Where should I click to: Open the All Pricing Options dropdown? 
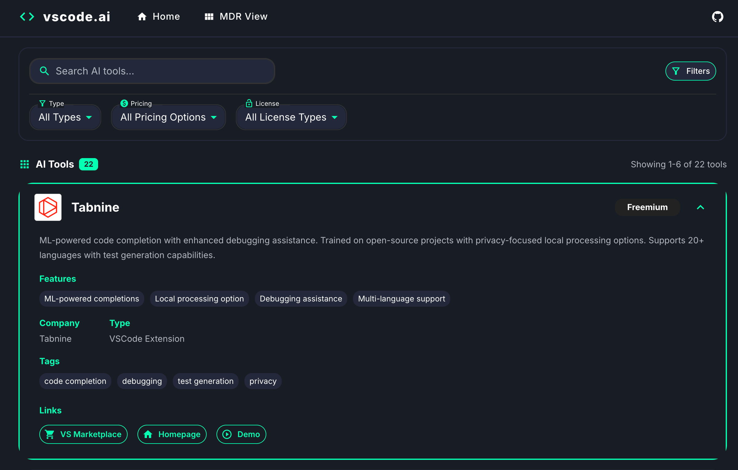[168, 117]
